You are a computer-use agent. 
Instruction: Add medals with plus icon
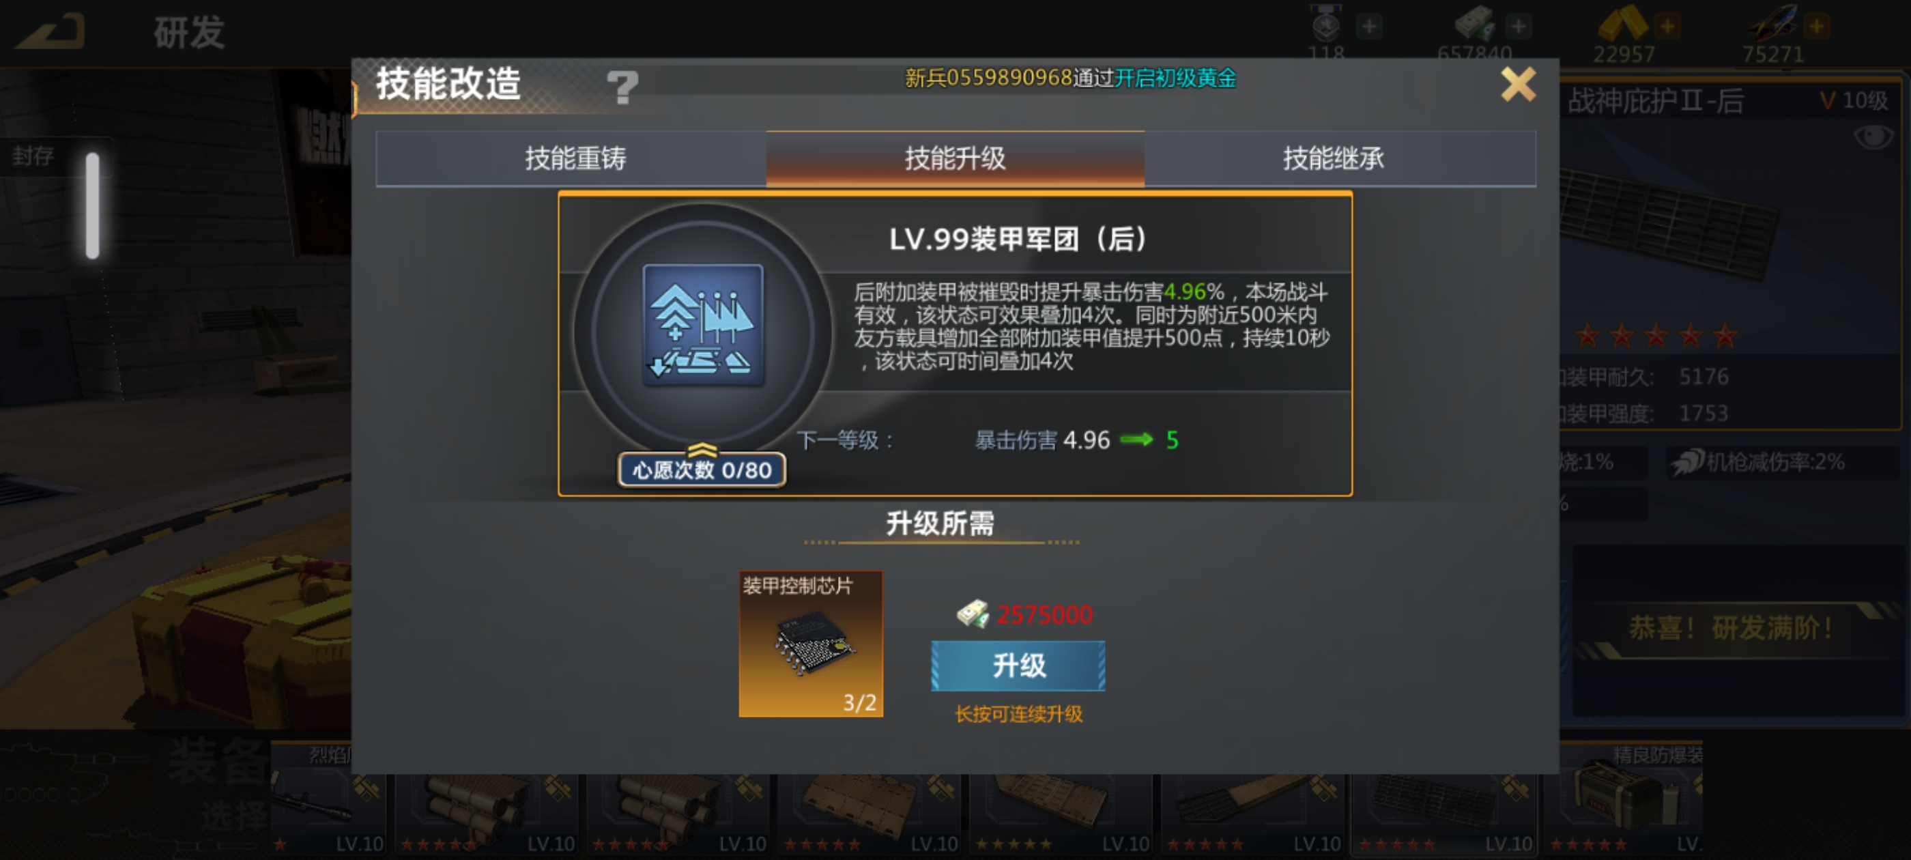coord(1368,27)
